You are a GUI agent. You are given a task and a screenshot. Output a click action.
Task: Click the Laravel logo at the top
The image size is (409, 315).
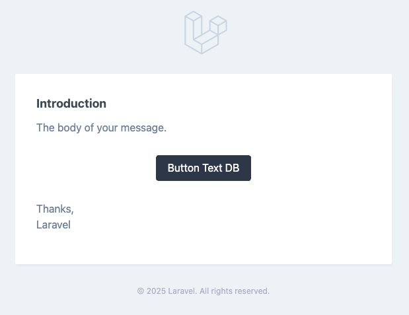coord(205,32)
